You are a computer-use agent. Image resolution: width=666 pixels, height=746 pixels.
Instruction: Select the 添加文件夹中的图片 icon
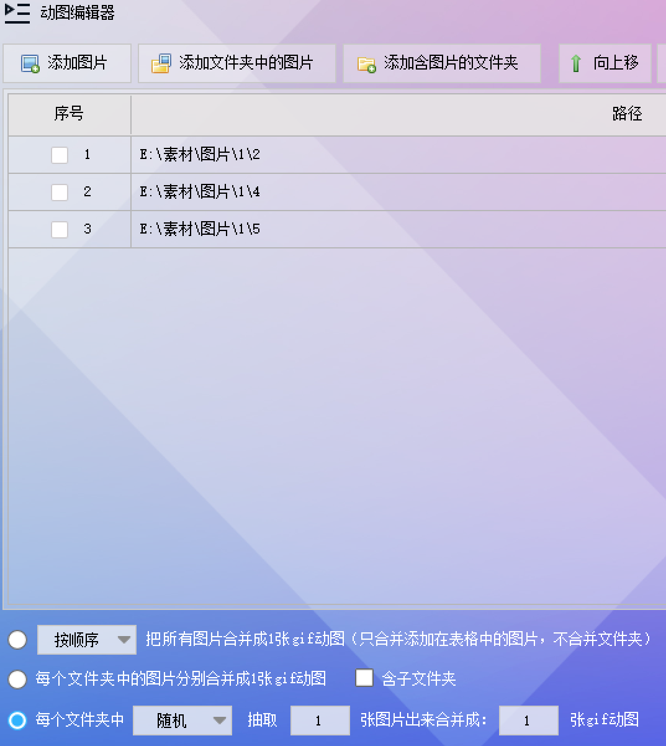(x=161, y=62)
